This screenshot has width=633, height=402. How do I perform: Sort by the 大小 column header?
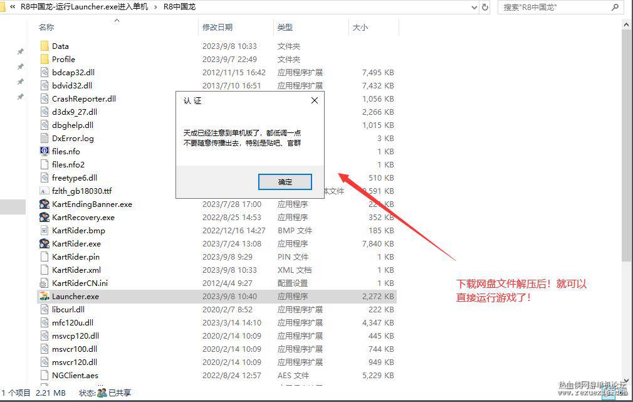click(360, 27)
